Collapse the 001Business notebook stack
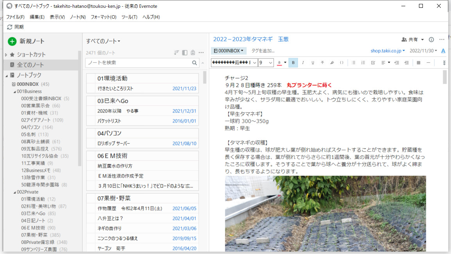The height and width of the screenshot is (254, 451). (14, 91)
